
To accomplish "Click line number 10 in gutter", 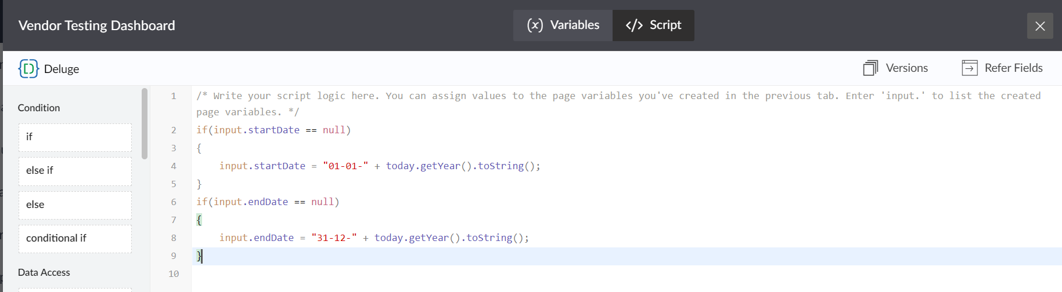I will point(174,273).
